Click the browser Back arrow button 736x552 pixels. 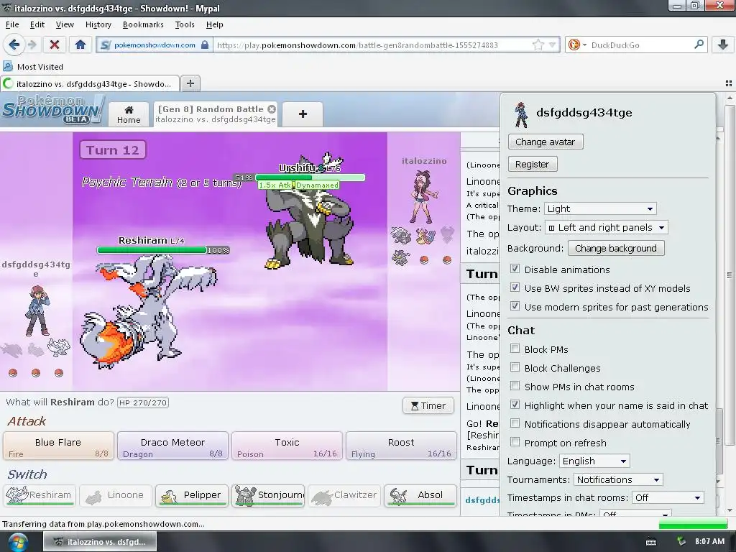(14, 45)
